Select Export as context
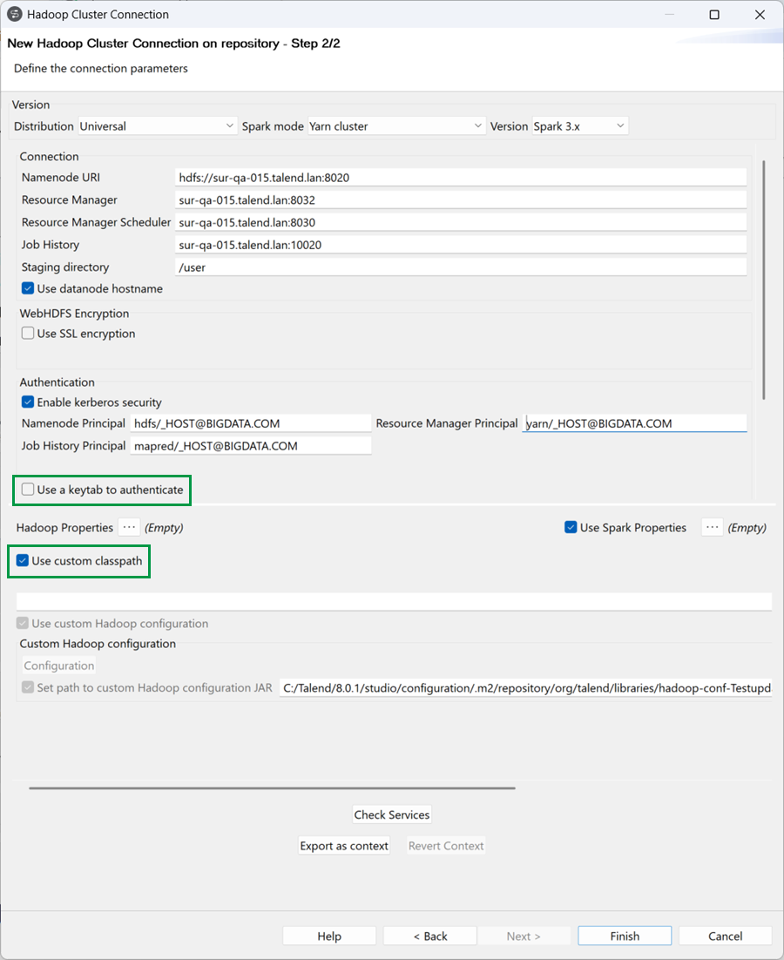This screenshot has width=784, height=960. click(343, 845)
